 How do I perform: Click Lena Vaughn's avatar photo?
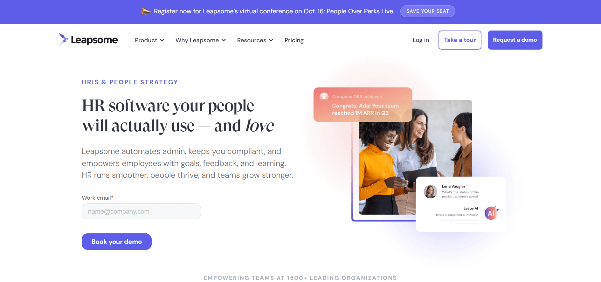(430, 192)
